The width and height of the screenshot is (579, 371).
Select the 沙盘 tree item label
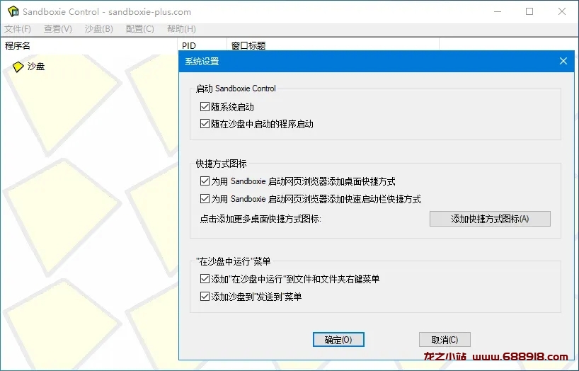point(36,67)
